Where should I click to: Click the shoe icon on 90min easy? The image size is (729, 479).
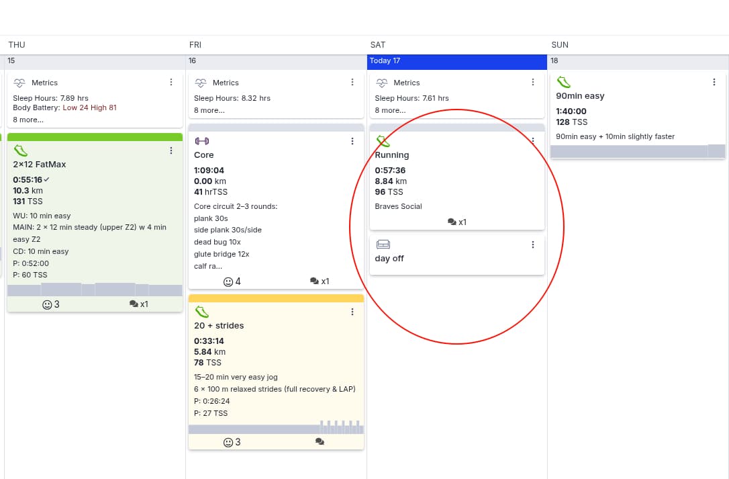[x=563, y=82]
